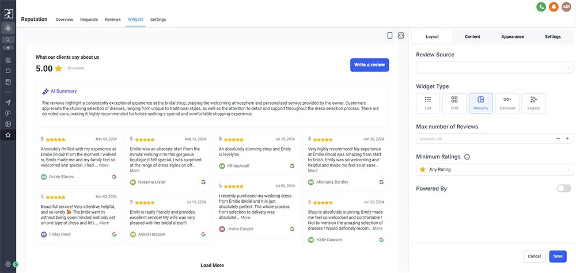576x273 pixels.
Task: Open the automation play icon in the sidebar
Action: [x=8, y=113]
